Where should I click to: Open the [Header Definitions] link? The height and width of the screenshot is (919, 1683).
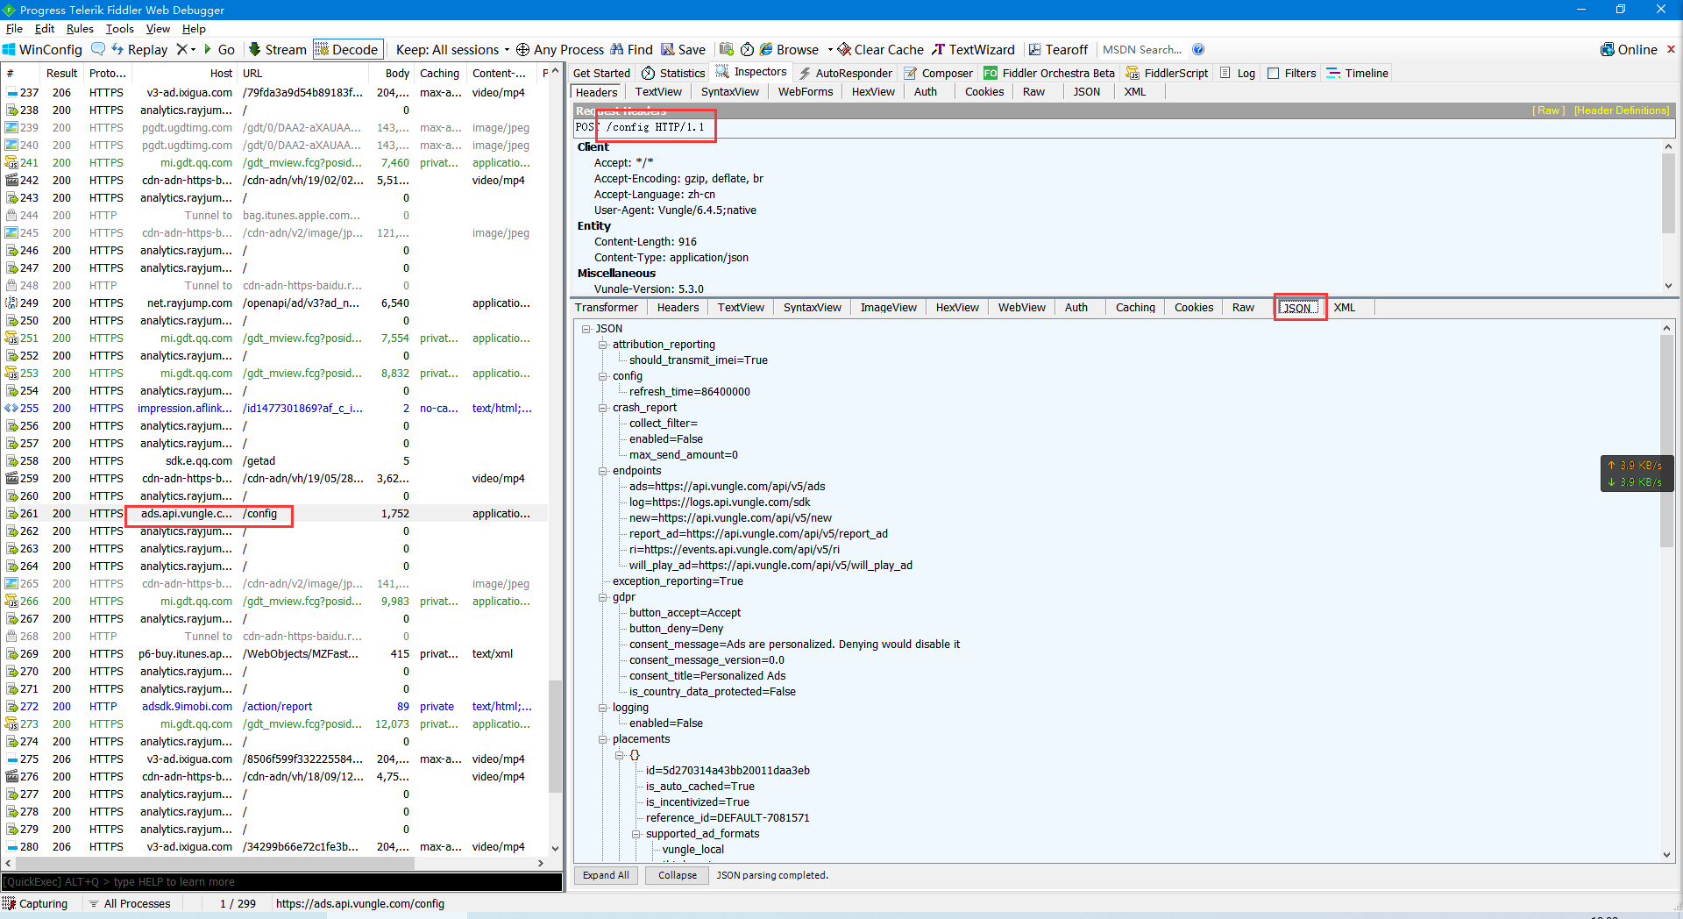[1622, 110]
